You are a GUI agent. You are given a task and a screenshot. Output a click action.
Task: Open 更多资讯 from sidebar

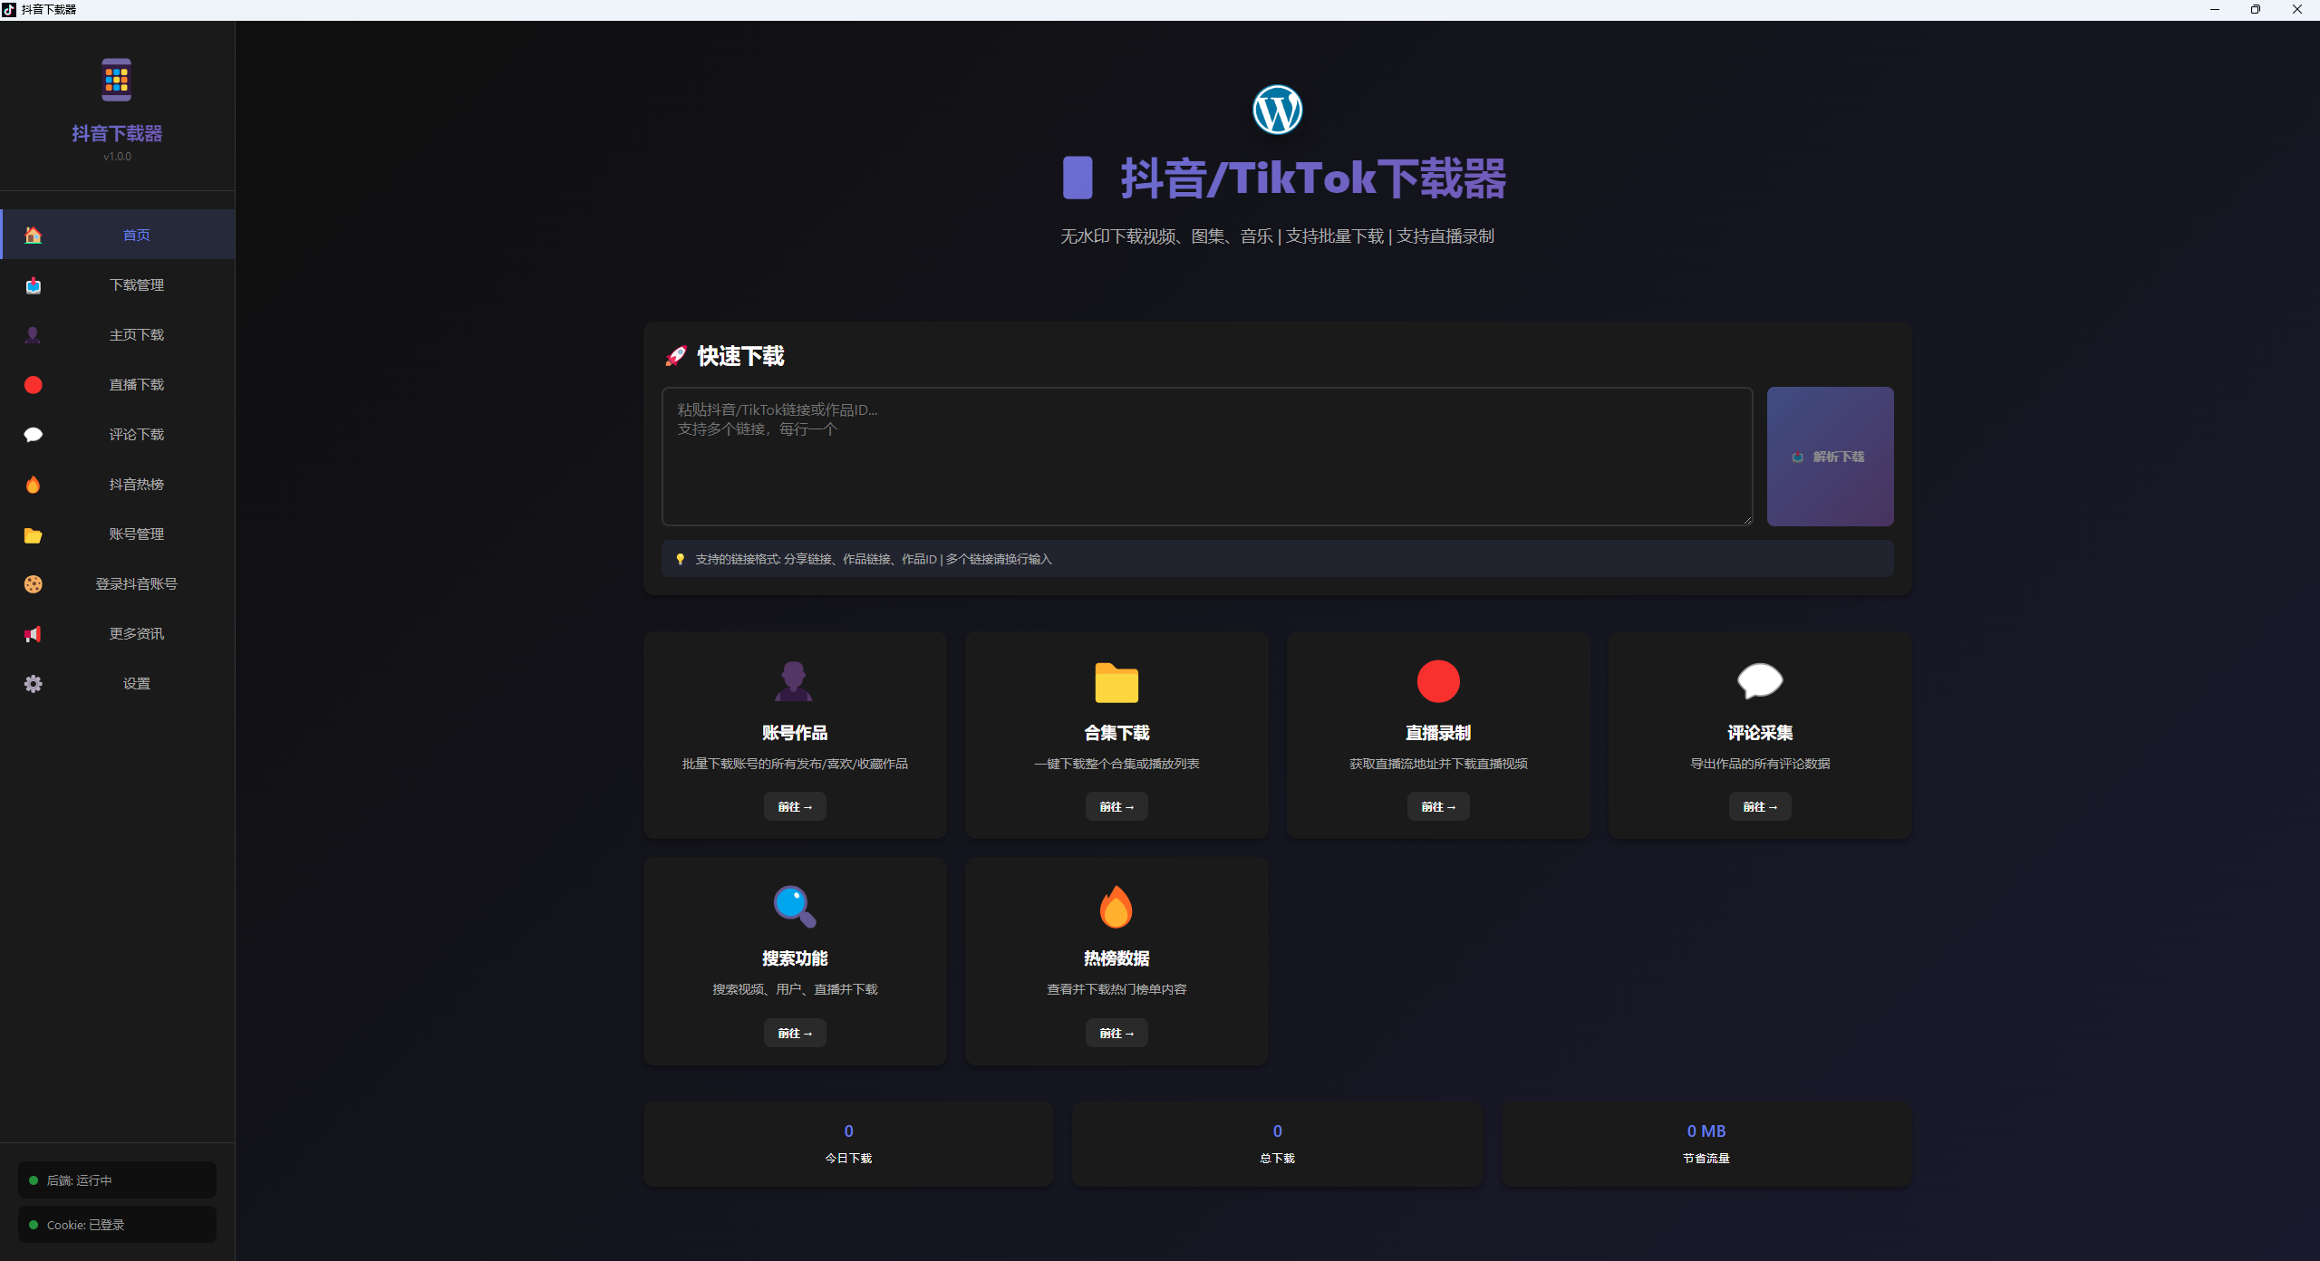point(118,633)
